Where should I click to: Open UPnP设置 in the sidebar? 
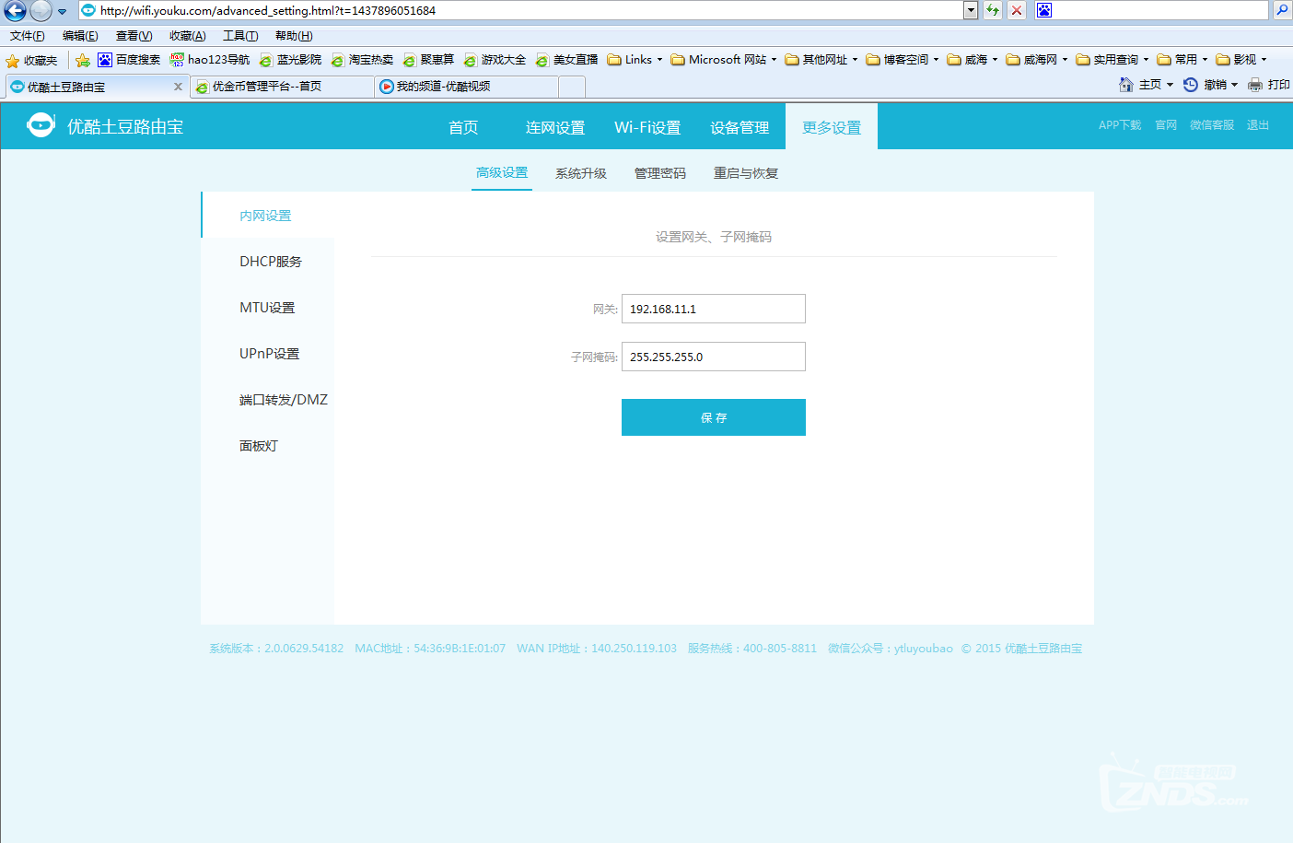coord(267,354)
